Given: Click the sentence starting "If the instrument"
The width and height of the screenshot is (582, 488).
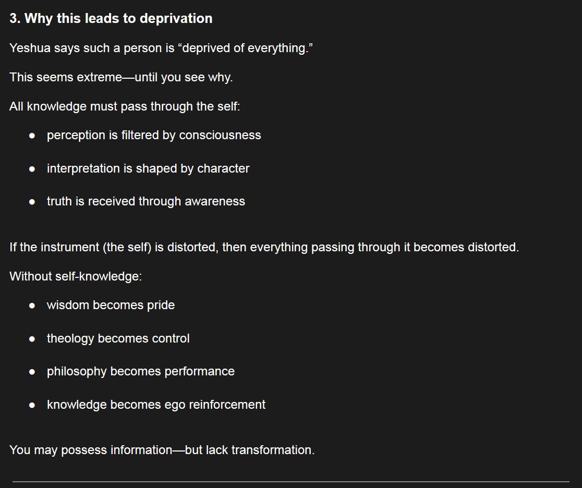Looking at the screenshot, I should coord(264,247).
